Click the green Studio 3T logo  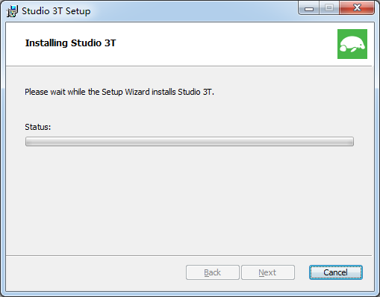[352, 44]
